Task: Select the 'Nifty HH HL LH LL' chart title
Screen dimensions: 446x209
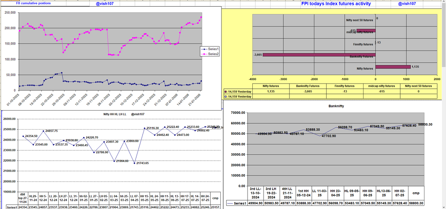Action: [x=114, y=114]
